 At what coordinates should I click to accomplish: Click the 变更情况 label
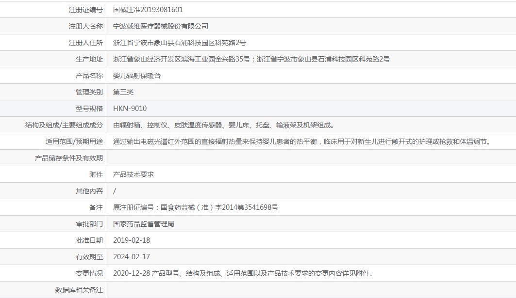pyautogui.click(x=89, y=273)
